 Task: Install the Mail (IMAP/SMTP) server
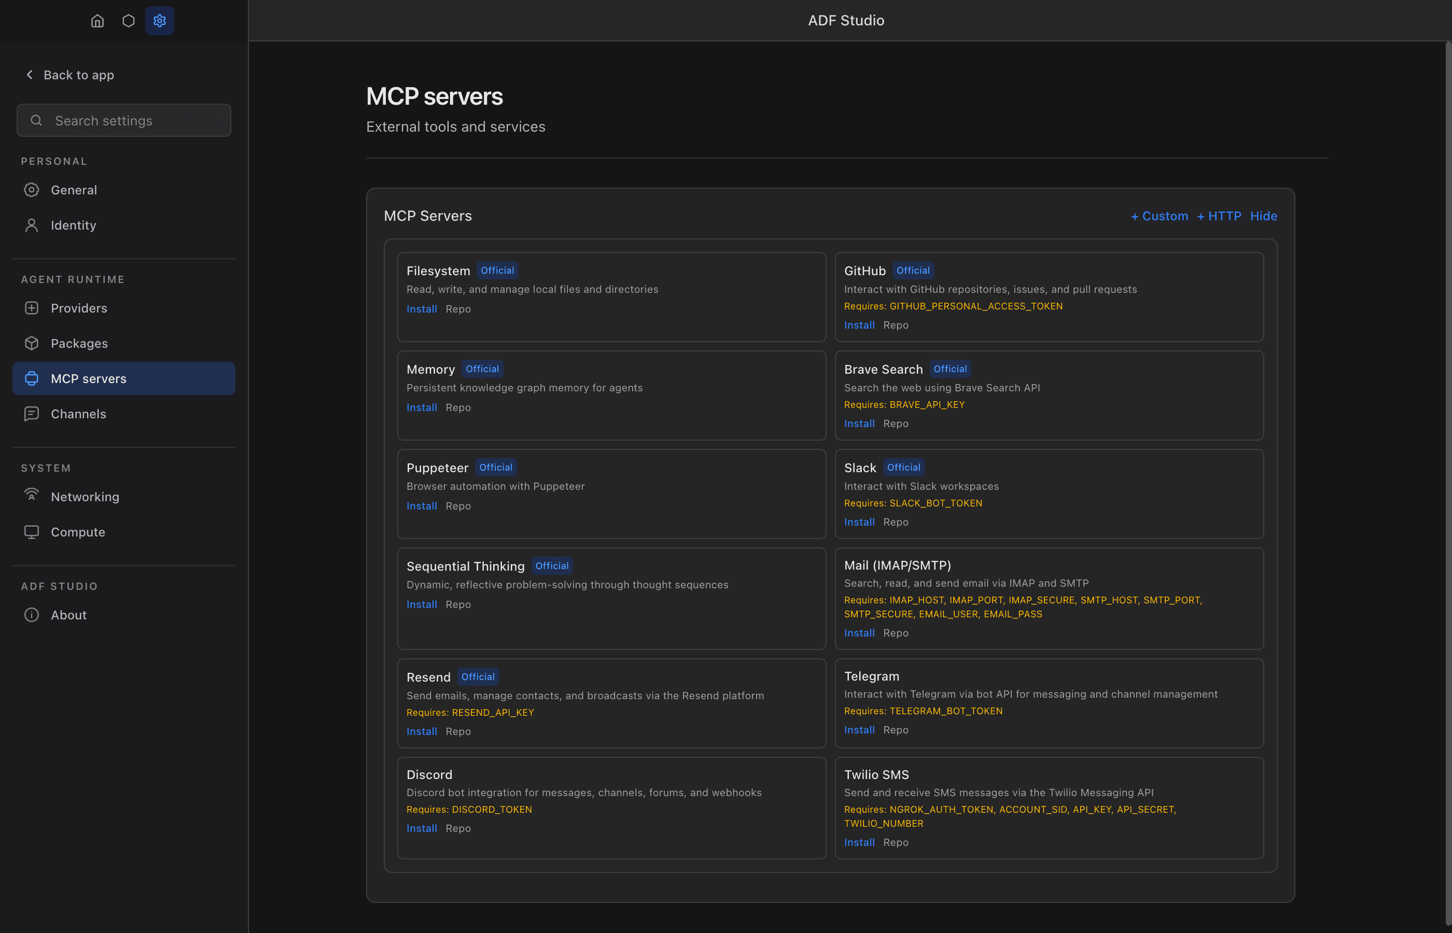coord(859,633)
